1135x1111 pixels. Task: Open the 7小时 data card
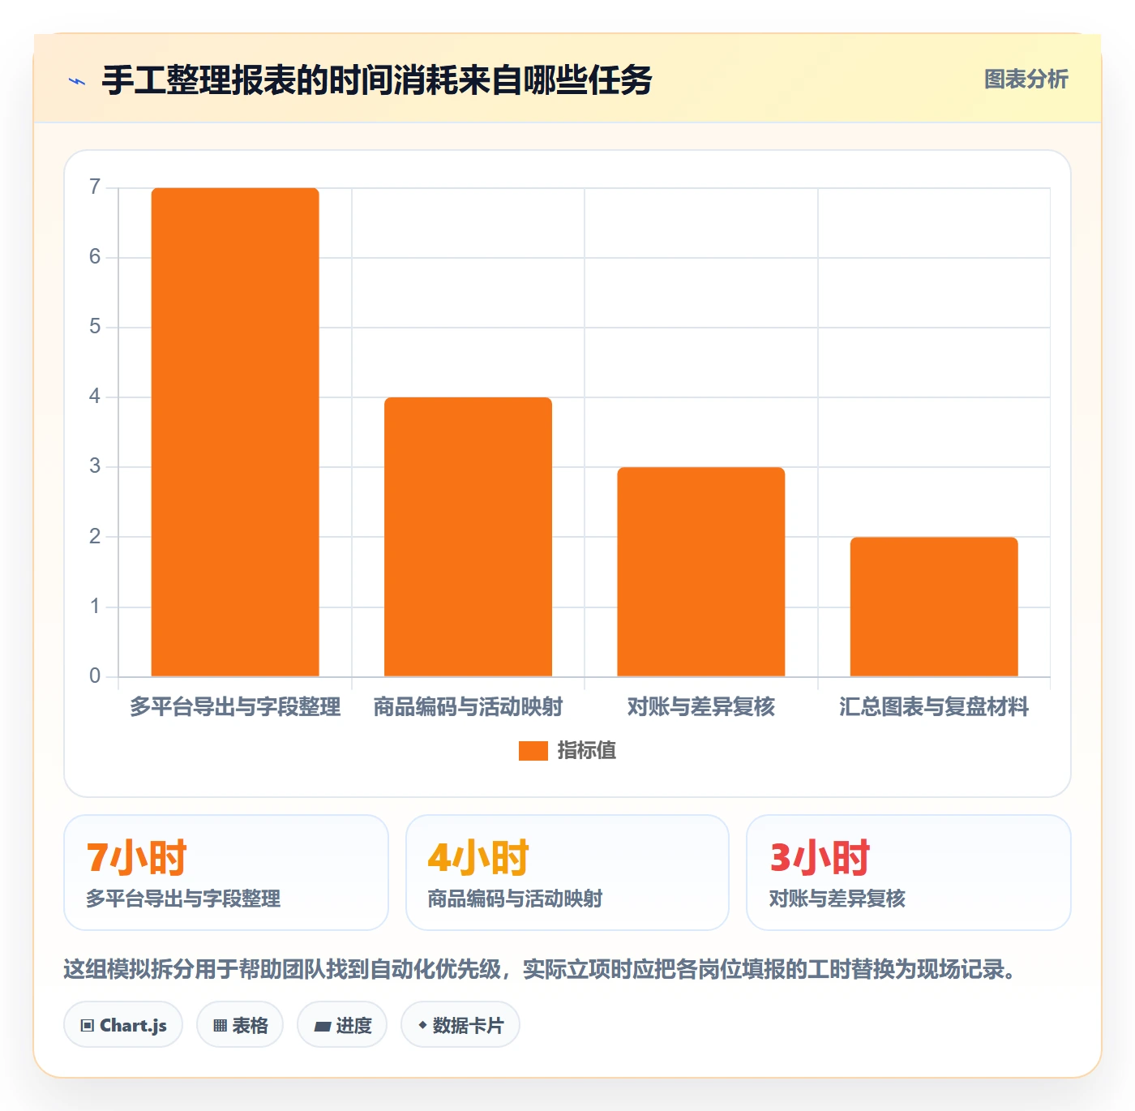pyautogui.click(x=226, y=873)
